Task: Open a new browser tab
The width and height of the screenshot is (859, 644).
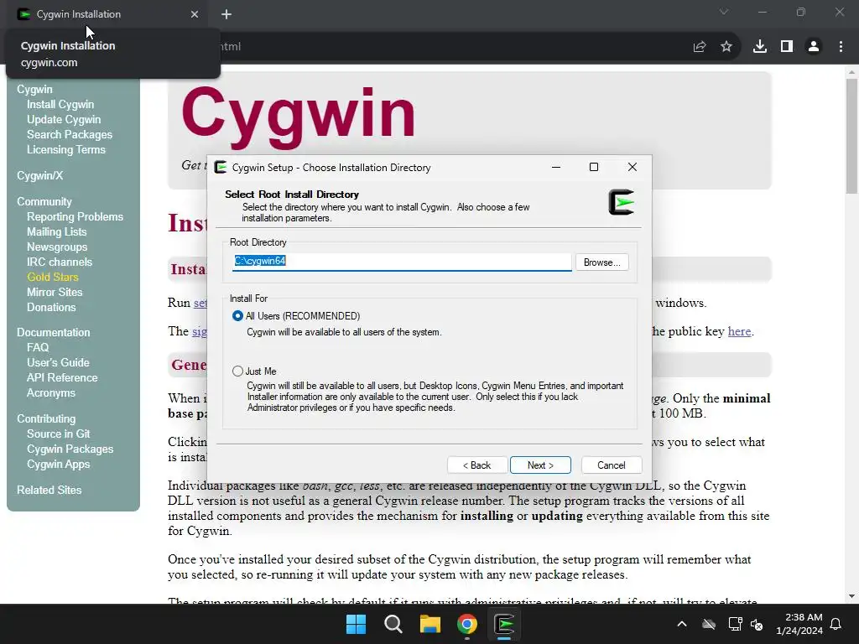Action: (x=226, y=14)
